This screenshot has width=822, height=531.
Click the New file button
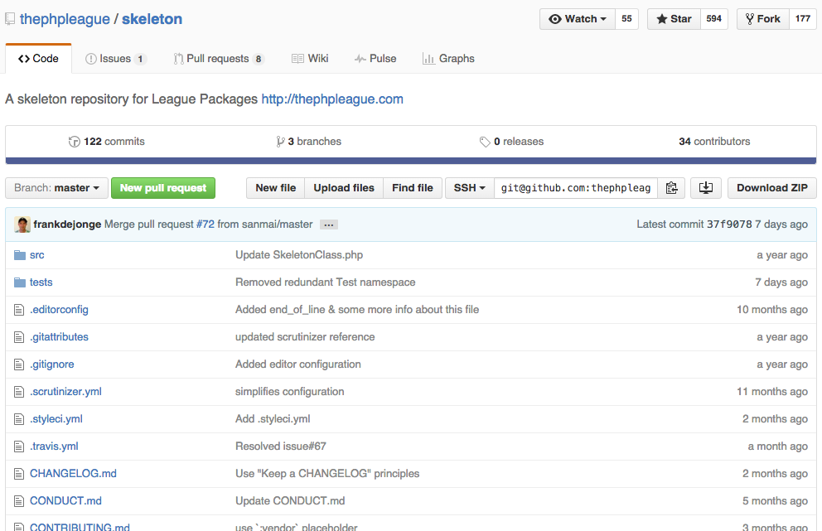coord(276,188)
